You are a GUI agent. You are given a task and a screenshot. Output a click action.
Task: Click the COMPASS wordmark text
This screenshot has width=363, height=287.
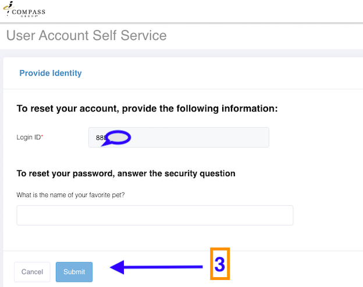[x=28, y=11]
